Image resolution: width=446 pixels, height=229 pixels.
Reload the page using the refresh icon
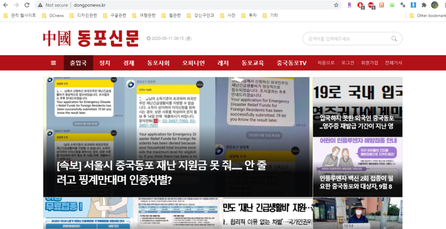[27, 5]
